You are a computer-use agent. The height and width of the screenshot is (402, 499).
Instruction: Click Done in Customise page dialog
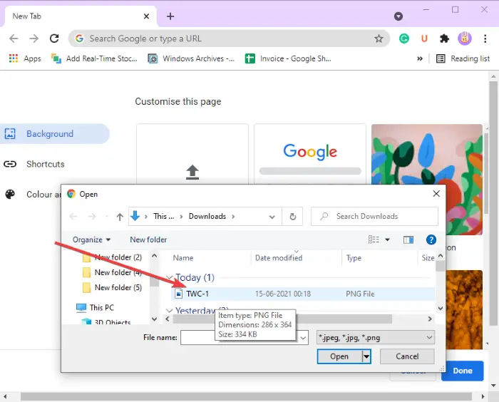463,371
